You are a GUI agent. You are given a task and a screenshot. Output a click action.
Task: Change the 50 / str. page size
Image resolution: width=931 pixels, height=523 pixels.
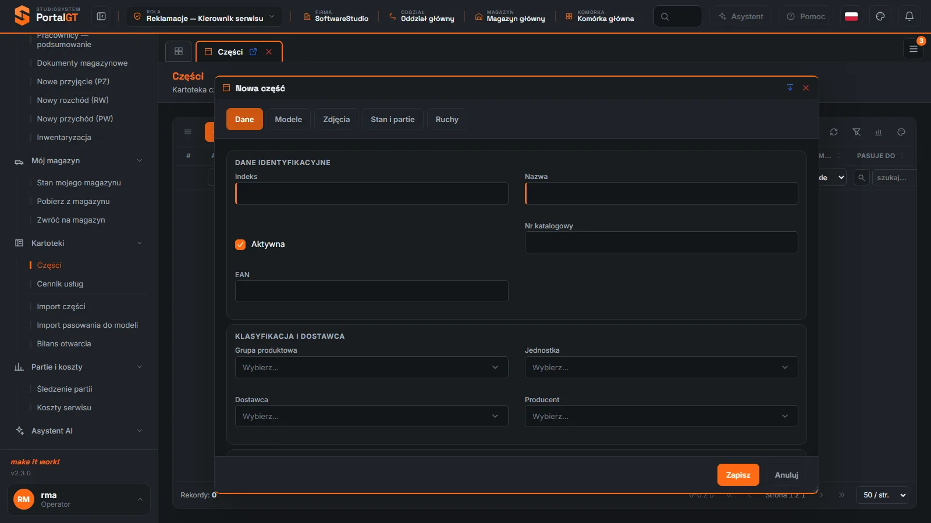882,495
